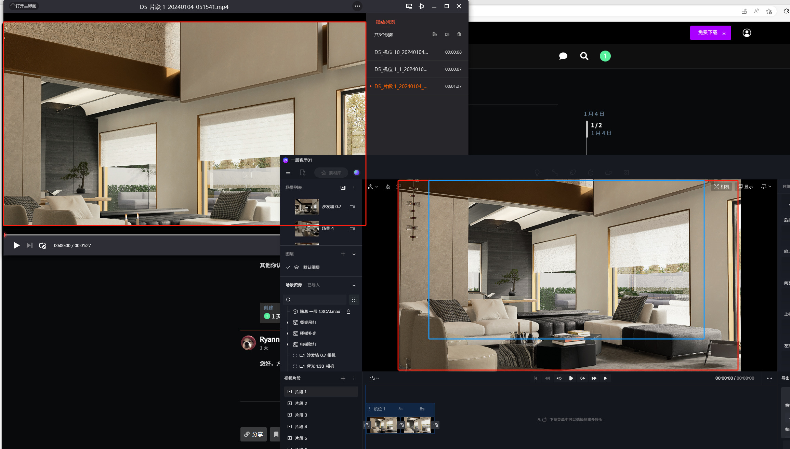Viewport: 790px width, 449px height.
Task: Add new scene in scene list
Action: (343, 188)
